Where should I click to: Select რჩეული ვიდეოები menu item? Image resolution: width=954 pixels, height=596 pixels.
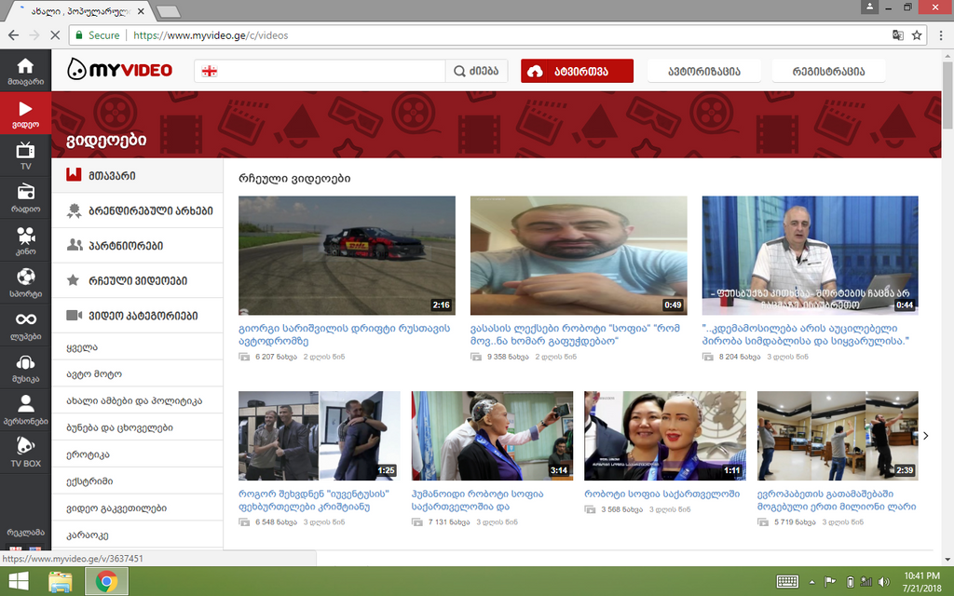click(x=138, y=280)
